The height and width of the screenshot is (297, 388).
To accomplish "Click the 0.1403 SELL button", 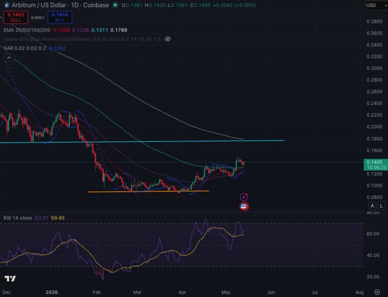I will click(x=16, y=17).
